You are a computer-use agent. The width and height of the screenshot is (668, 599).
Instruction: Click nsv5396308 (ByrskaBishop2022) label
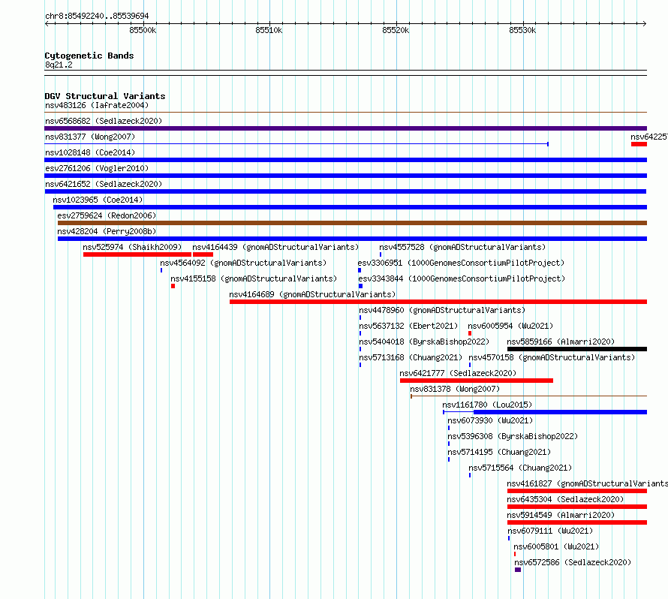tap(513, 436)
